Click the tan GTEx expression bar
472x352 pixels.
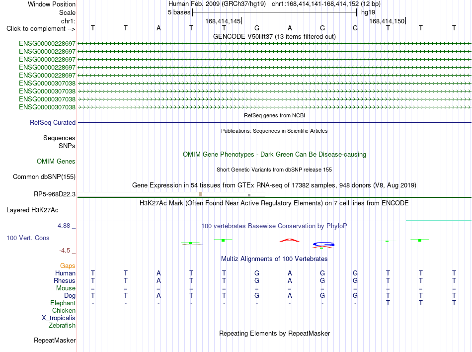(x=201, y=194)
